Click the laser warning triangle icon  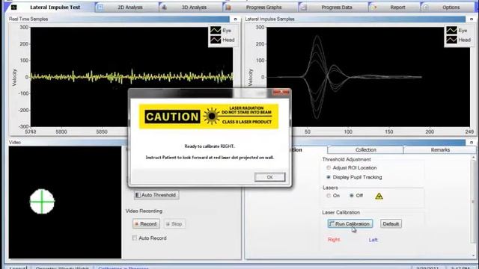[x=379, y=196]
